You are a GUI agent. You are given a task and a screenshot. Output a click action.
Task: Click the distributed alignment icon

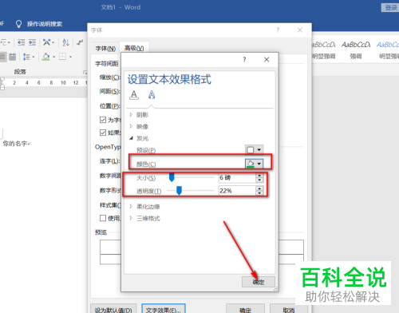coord(12,57)
